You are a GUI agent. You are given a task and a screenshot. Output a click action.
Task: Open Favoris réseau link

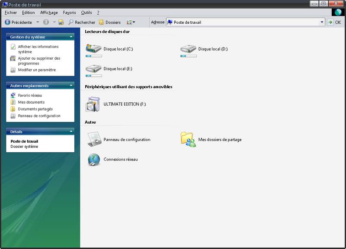(30, 95)
